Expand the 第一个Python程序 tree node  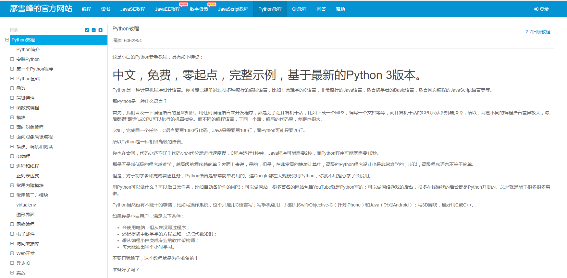point(12,69)
